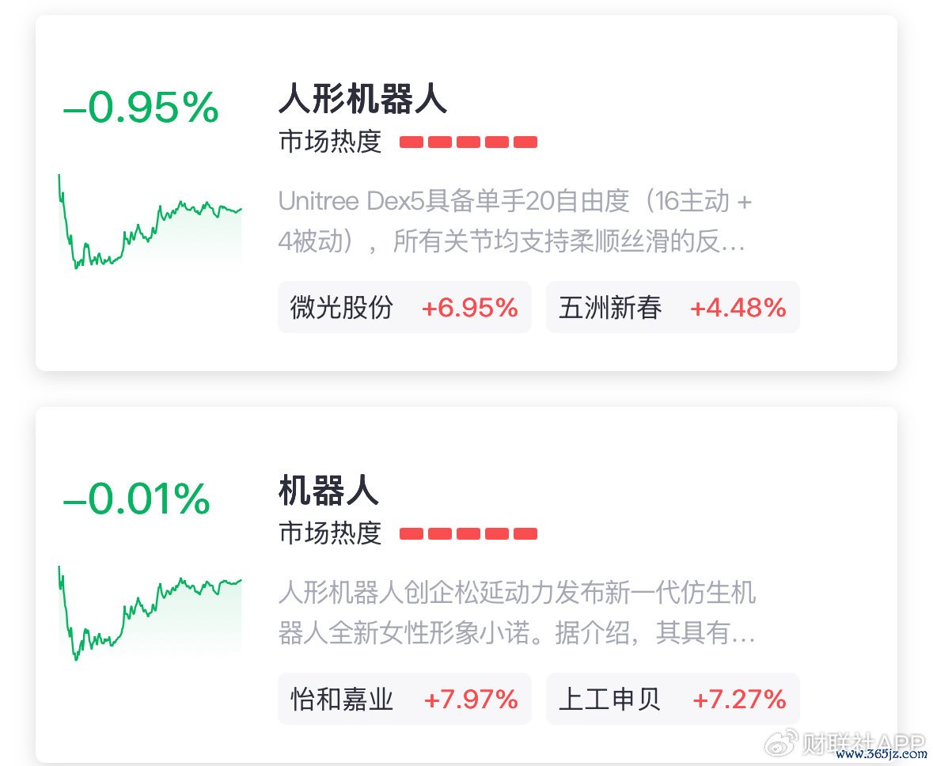Click the Weibo logo icon in watermark
The image size is (933, 766).
point(781,743)
